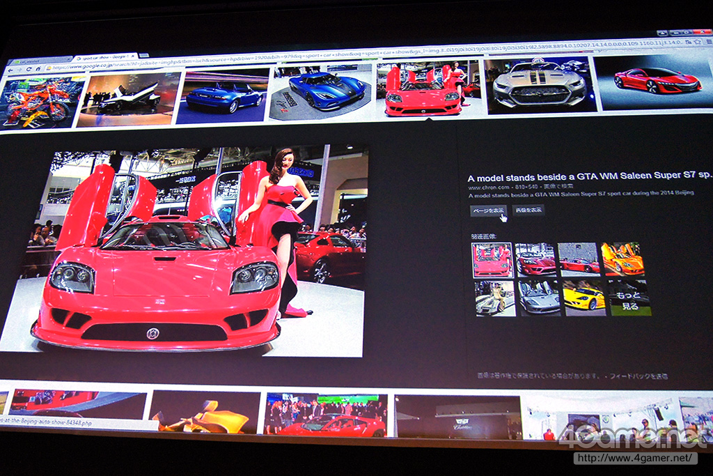Open the orange Saleen with open doors related image
This screenshot has height=476, width=713.
[622, 259]
